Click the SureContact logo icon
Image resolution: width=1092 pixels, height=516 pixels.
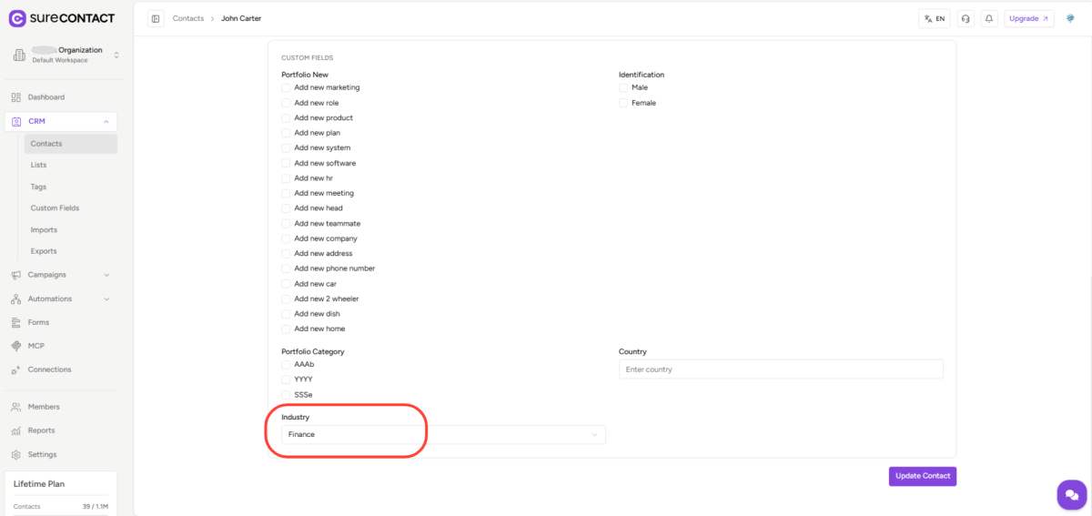coord(17,18)
